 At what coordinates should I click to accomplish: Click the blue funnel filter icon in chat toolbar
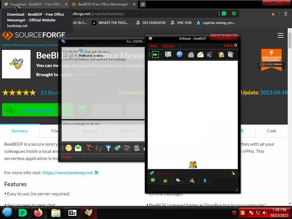tap(108, 148)
